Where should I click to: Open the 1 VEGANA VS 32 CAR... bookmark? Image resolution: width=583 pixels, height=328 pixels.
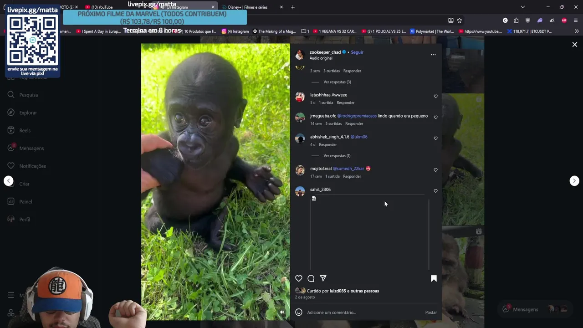pyautogui.click(x=334, y=31)
